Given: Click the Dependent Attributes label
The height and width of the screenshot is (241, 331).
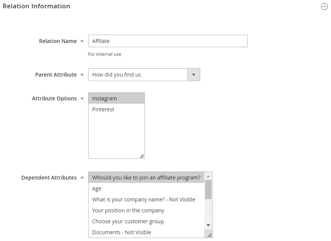Looking at the screenshot, I should click(x=49, y=178).
